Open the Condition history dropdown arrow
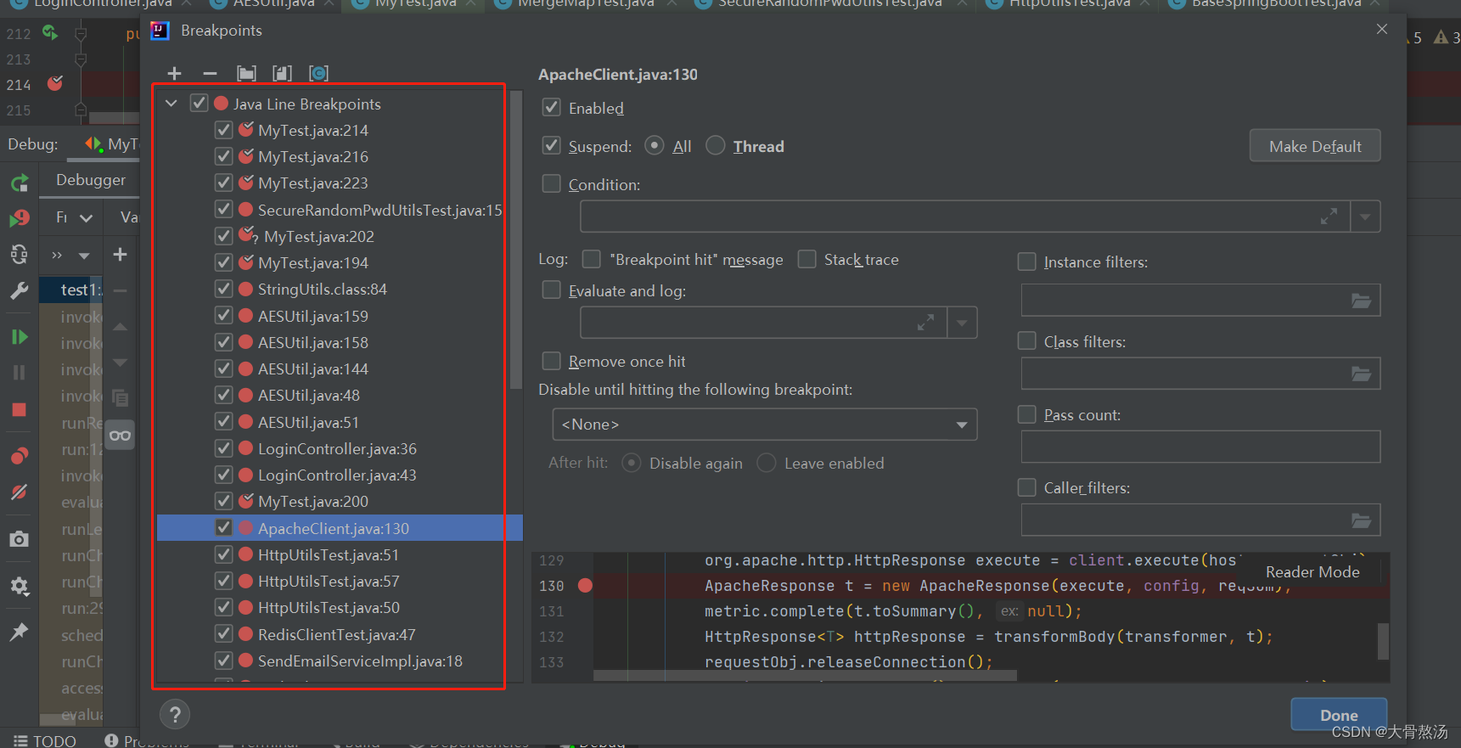 [1365, 217]
